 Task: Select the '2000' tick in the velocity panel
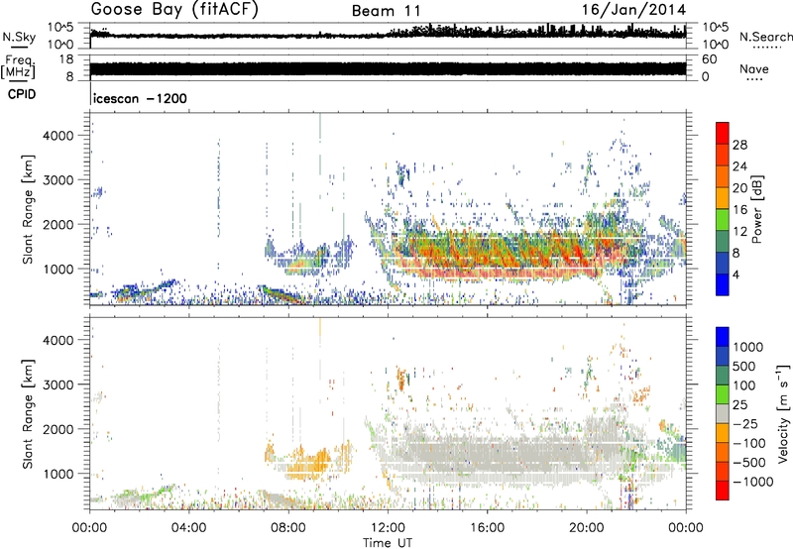pyautogui.click(x=59, y=429)
